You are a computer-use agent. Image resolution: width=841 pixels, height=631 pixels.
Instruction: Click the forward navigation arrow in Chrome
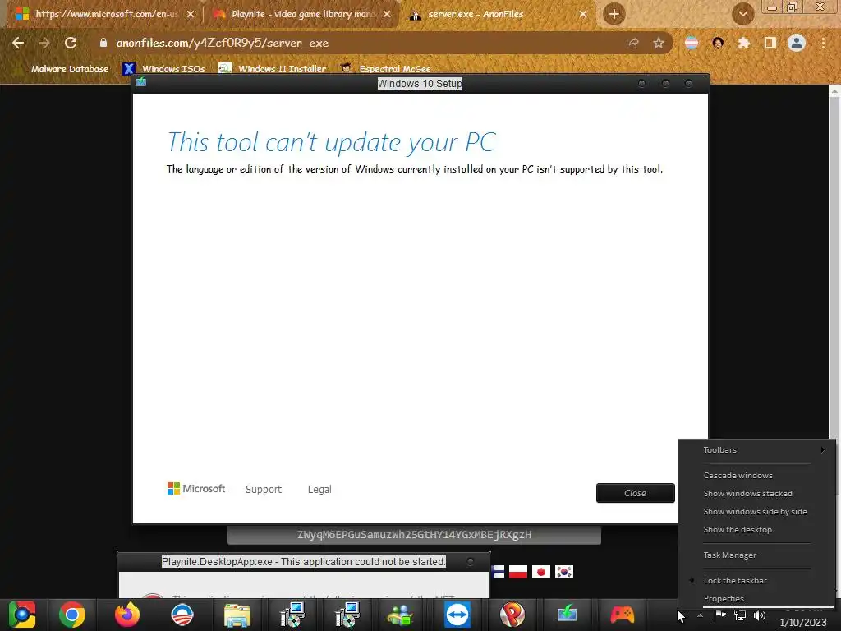point(44,43)
